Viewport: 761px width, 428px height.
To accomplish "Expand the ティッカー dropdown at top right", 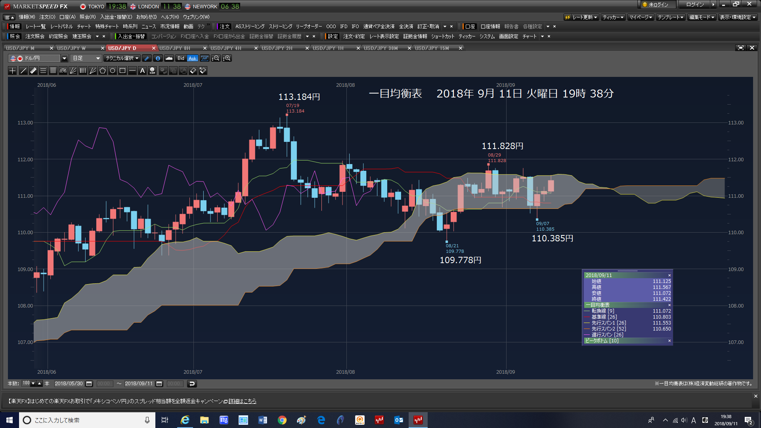I will 613,17.
